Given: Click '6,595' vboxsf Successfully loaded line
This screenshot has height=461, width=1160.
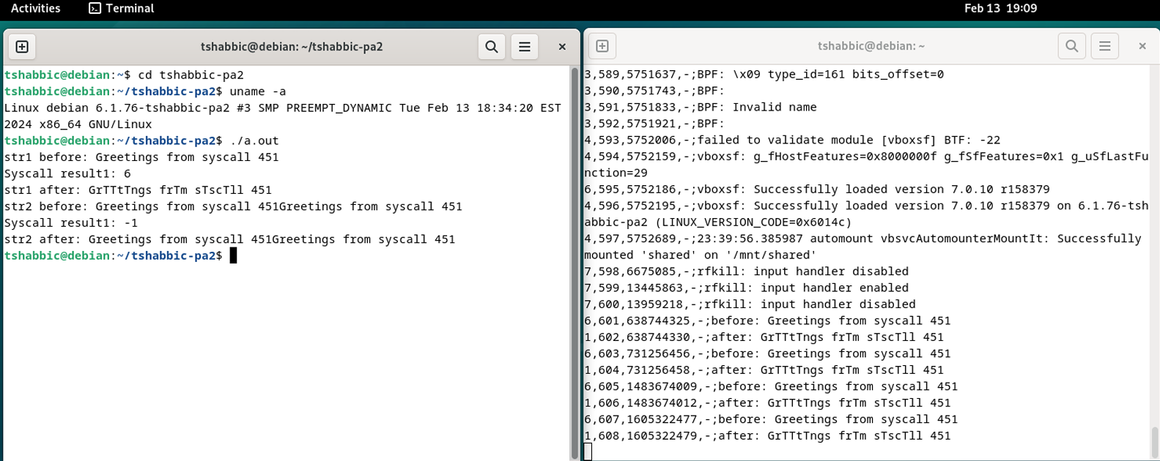Looking at the screenshot, I should (817, 189).
